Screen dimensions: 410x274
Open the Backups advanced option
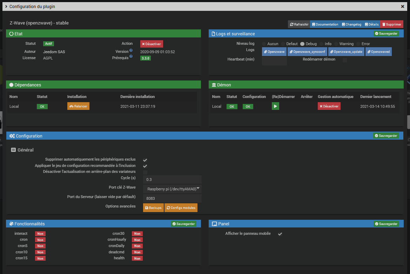click(153, 208)
